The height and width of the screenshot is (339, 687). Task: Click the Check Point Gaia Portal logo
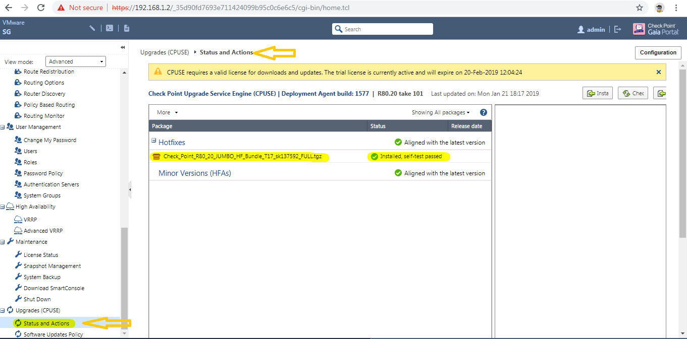(x=656, y=29)
